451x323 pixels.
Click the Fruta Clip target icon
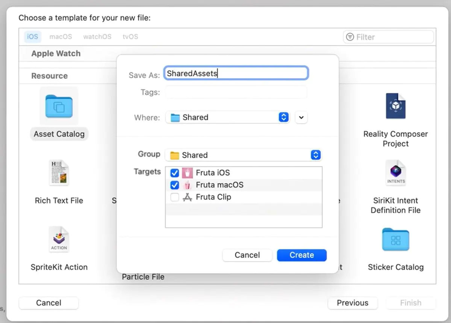[x=187, y=197]
